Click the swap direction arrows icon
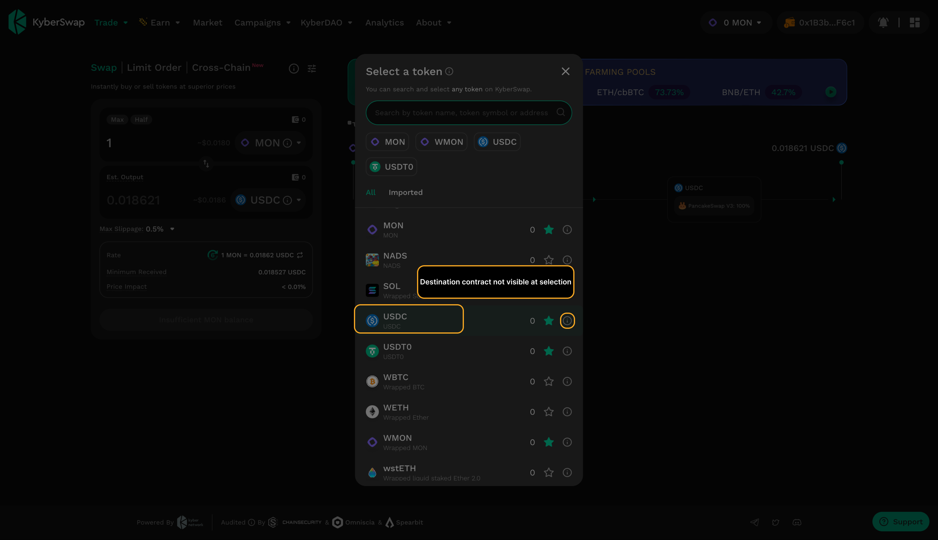The height and width of the screenshot is (540, 938). pyautogui.click(x=206, y=163)
